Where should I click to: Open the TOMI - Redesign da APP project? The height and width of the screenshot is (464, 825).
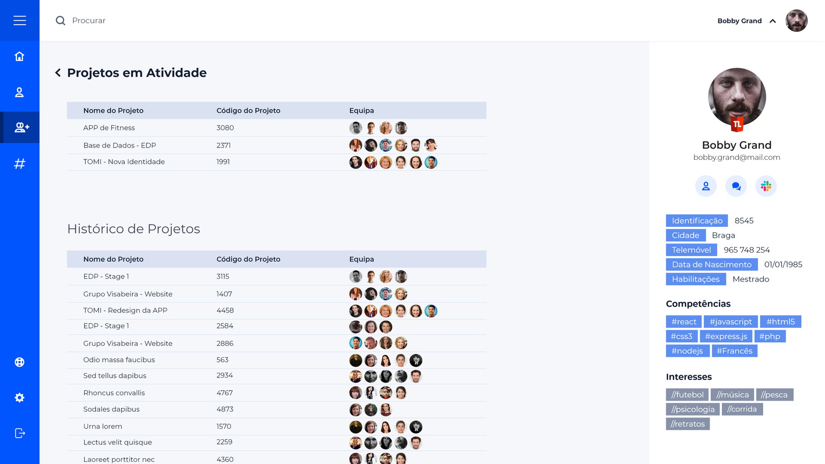(125, 310)
